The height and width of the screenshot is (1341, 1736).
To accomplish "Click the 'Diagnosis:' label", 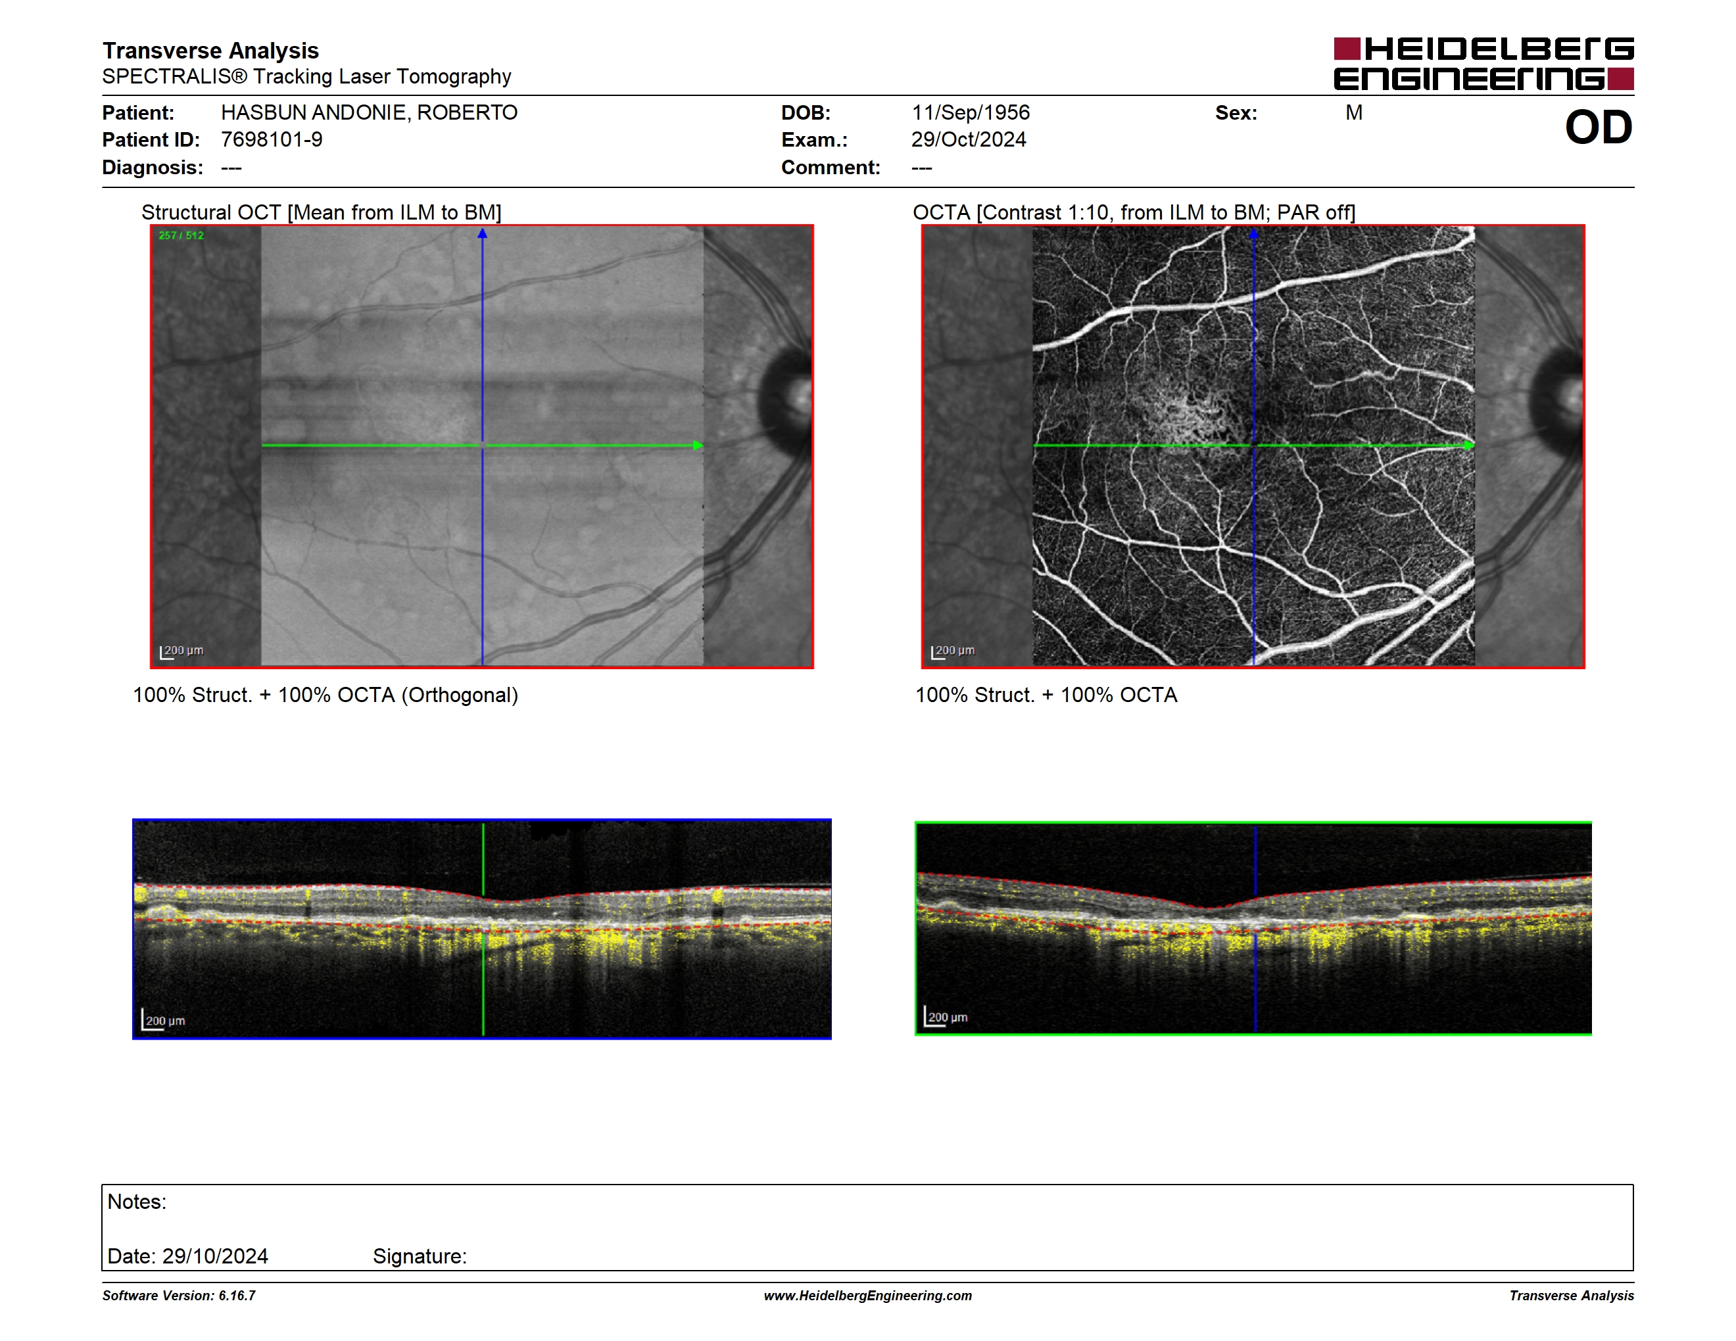I will pos(153,168).
